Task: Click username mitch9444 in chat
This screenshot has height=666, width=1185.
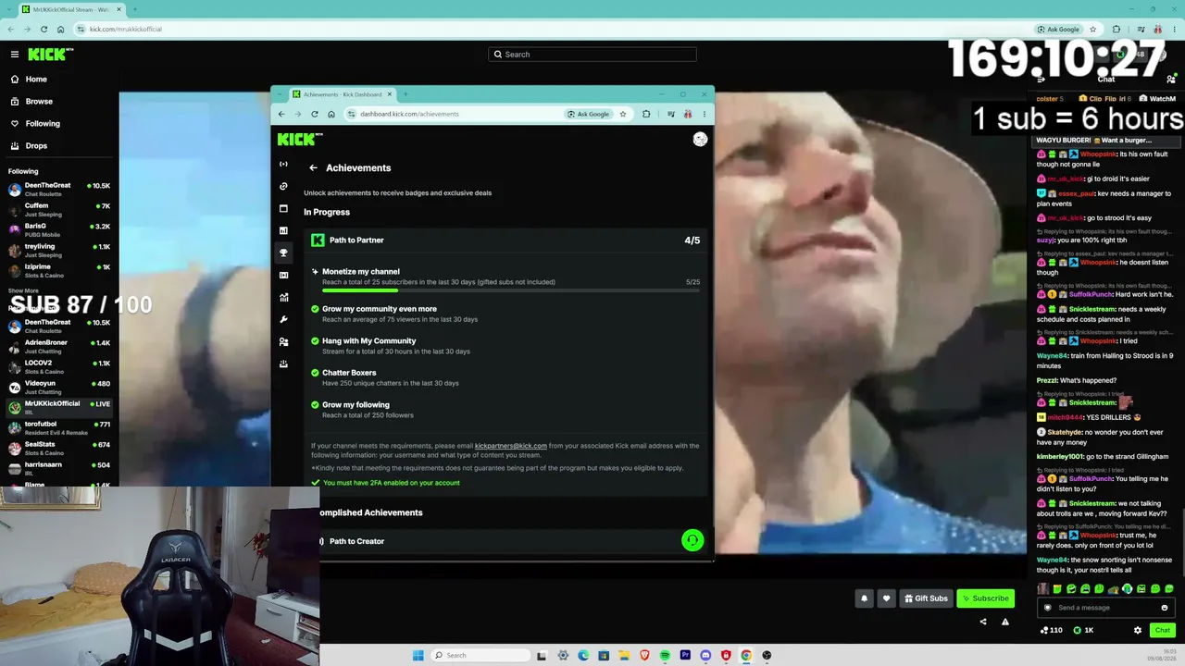Action: coord(1065,417)
